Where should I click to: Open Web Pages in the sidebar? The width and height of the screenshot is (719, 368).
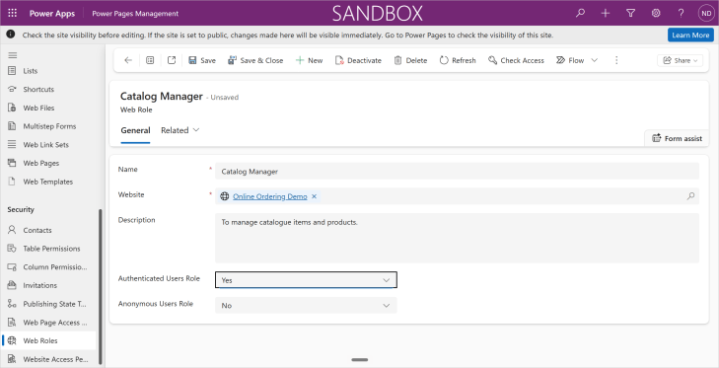[x=48, y=163]
